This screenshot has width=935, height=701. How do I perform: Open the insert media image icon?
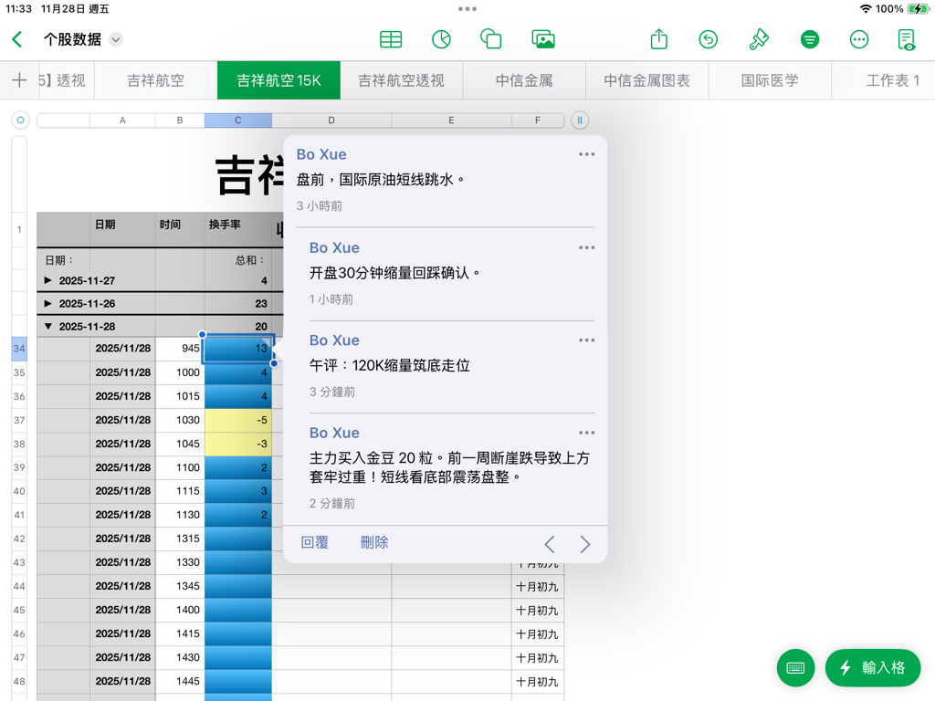[x=543, y=39]
